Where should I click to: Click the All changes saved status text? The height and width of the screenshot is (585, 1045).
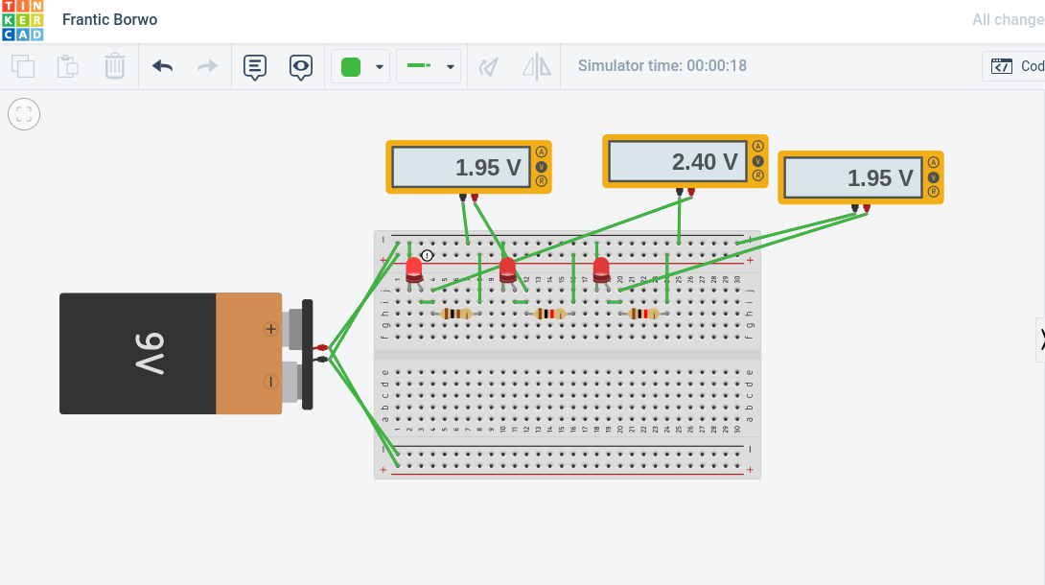click(x=1009, y=20)
